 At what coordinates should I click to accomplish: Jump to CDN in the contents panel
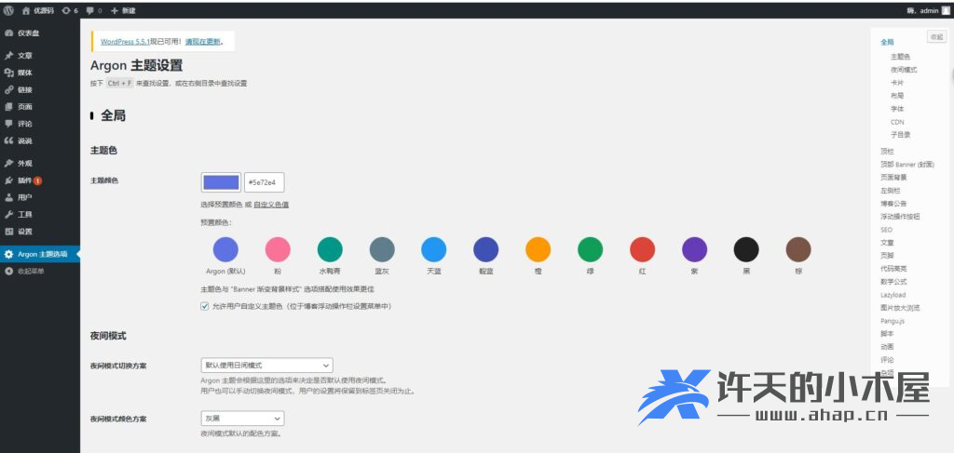point(897,122)
